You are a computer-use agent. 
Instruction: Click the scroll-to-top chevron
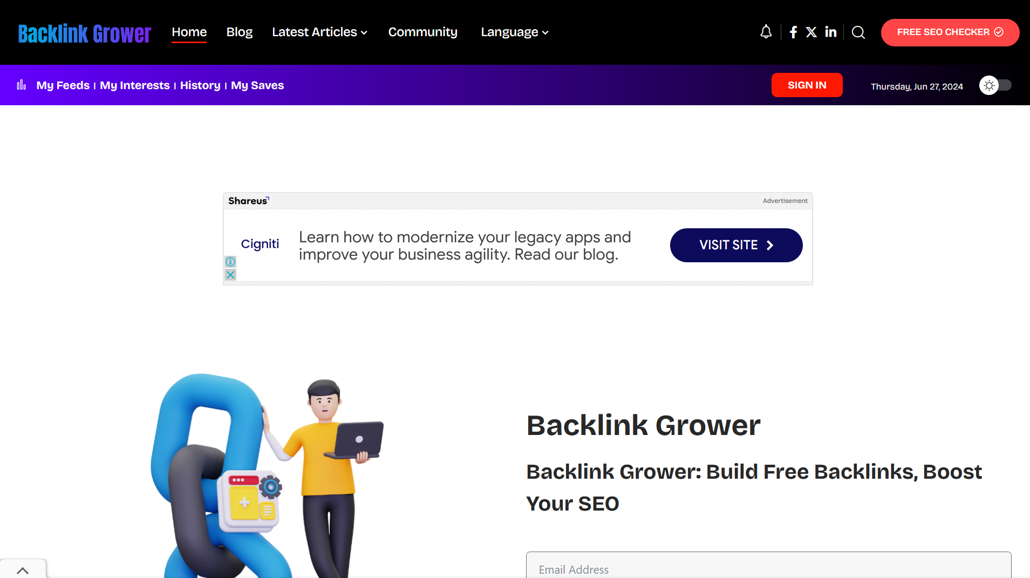pos(23,569)
